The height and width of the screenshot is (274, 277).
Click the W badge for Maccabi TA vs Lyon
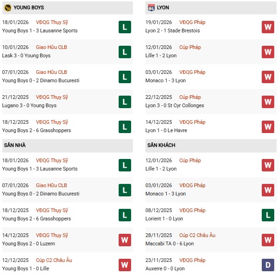(x=268, y=240)
